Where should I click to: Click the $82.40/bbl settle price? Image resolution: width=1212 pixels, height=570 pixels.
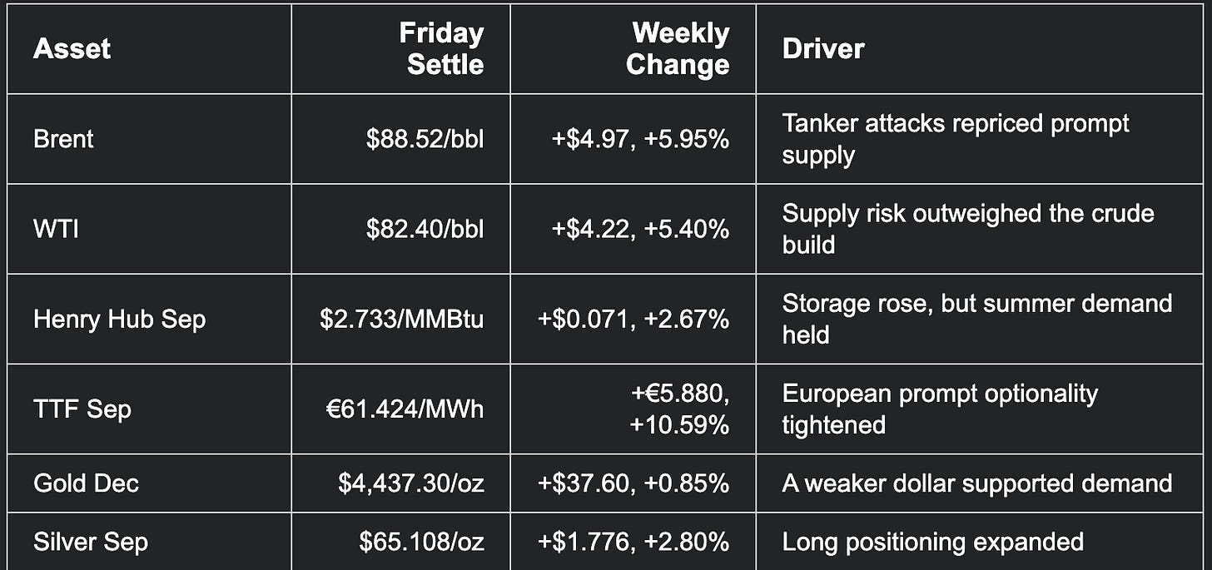pos(425,229)
